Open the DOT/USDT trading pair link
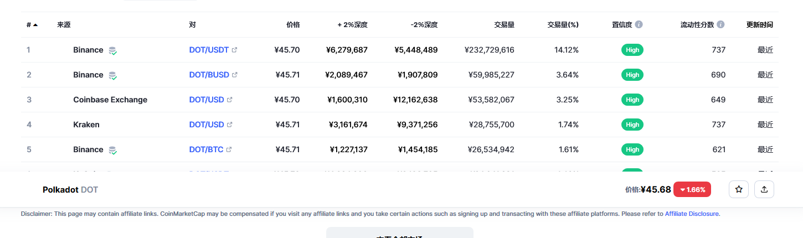The image size is (803, 238). tap(209, 50)
